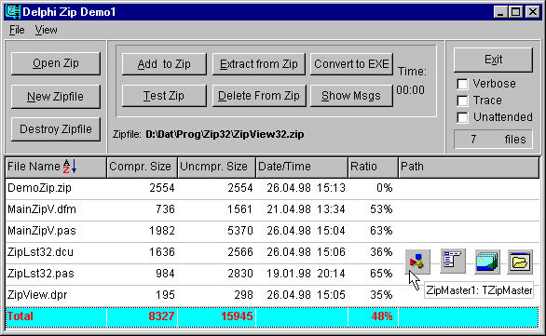Image resolution: width=546 pixels, height=336 pixels.
Task: Click the ZipMaster1 component icon
Action: (417, 262)
